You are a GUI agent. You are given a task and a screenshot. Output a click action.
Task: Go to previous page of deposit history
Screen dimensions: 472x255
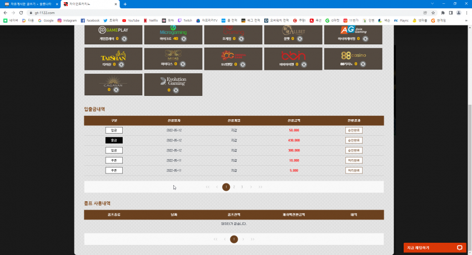click(217, 187)
